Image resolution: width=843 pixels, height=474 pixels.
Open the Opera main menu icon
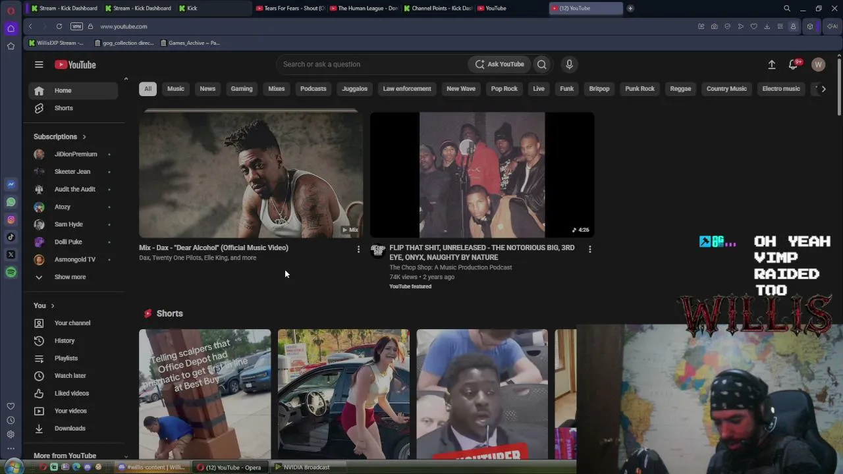tap(11, 11)
